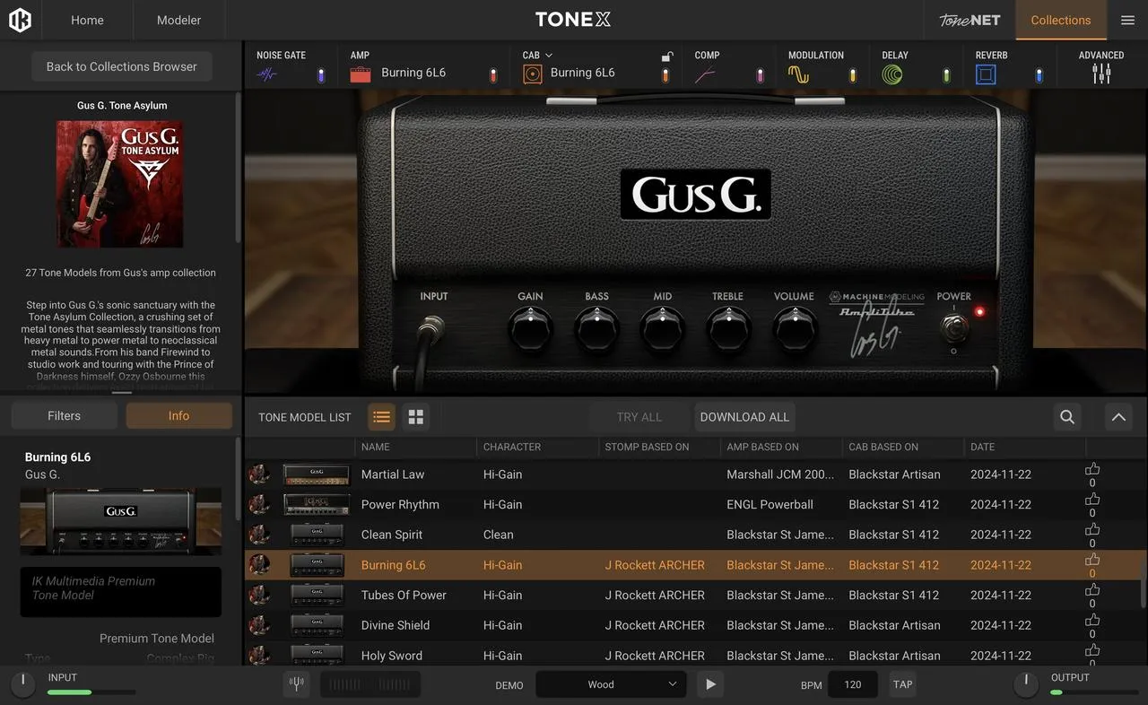1148x705 pixels.
Task: Expand the CAB dropdown arrow
Action: (549, 55)
